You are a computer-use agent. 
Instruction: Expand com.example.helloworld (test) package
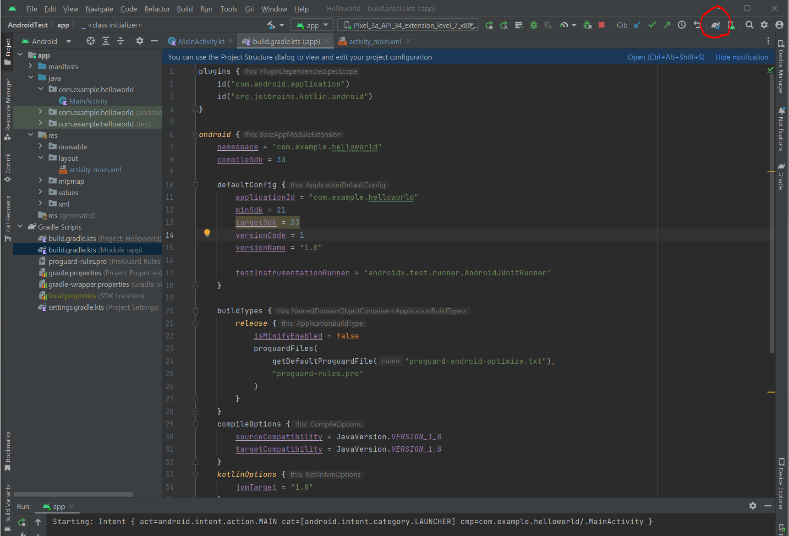40,124
